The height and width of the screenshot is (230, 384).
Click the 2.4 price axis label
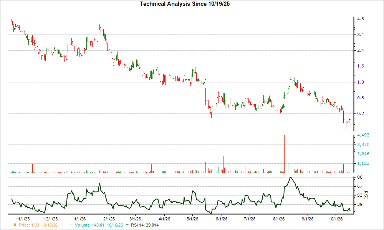[x=361, y=50]
